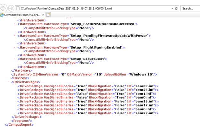Click the DriverPackage line for oem17.inf
The image size is (200, 127).
(88, 105)
